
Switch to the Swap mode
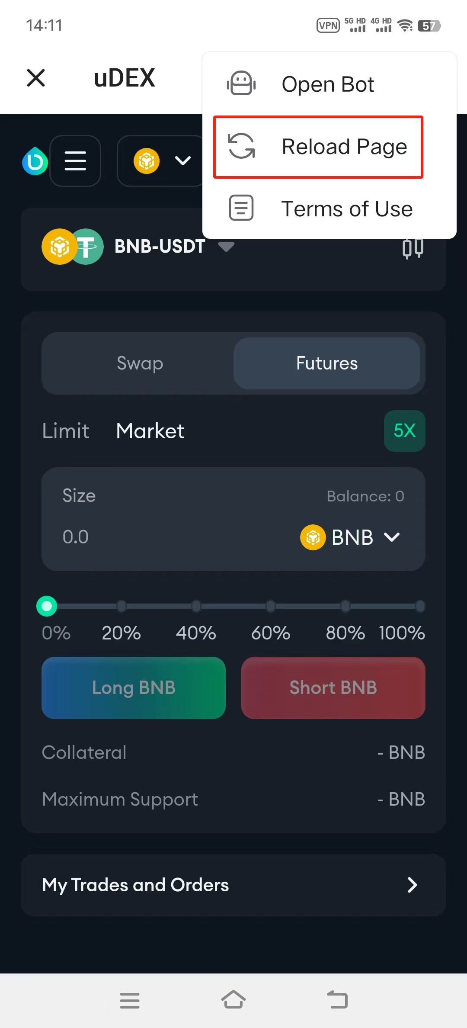[x=140, y=363]
